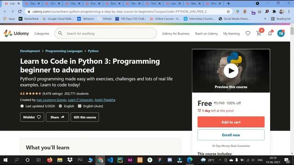Click the search magnifier icon
This screenshot has height=165, width=294.
pos(60,33)
